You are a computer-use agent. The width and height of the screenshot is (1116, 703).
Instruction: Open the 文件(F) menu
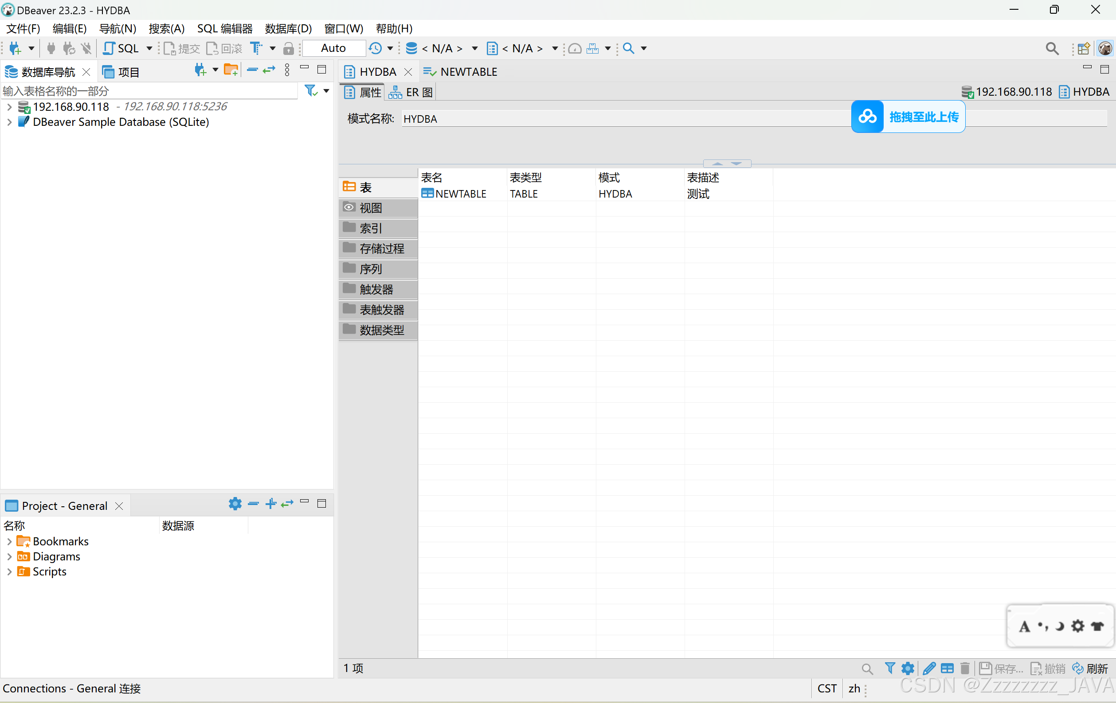(x=23, y=29)
